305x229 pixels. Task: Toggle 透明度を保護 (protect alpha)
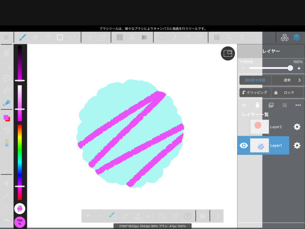tap(255, 80)
